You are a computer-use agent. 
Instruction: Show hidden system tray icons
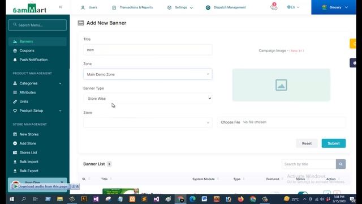304,199
